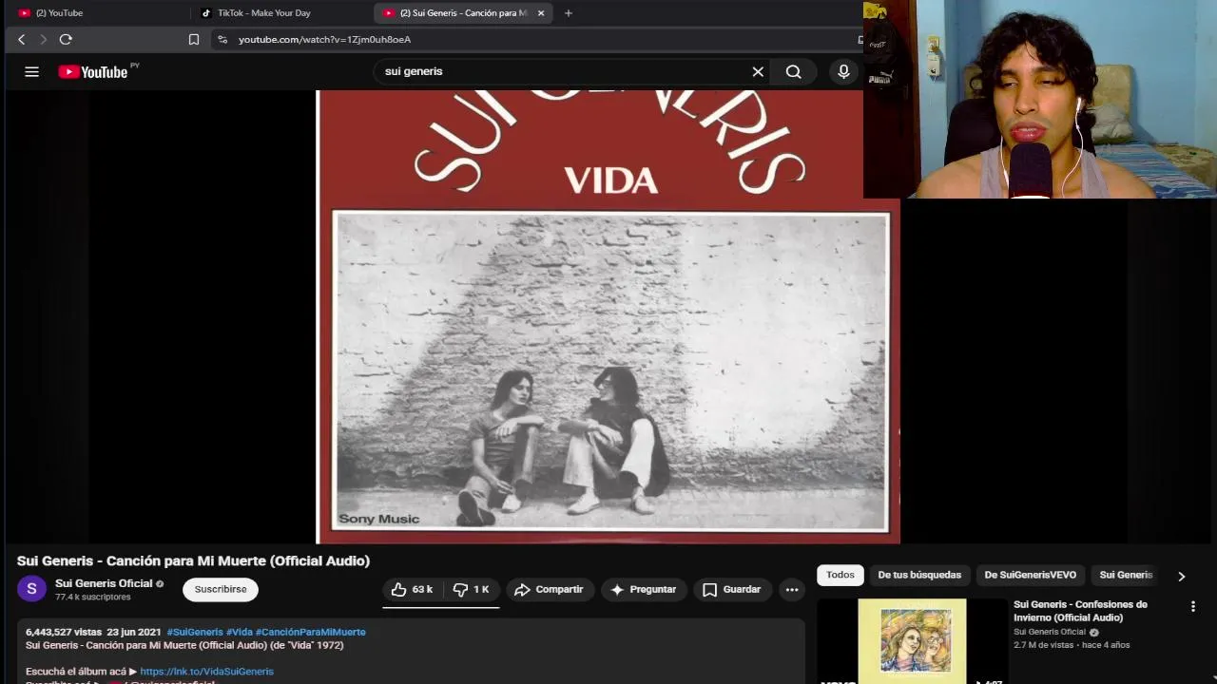Image resolution: width=1217 pixels, height=684 pixels.
Task: Open options menu for Confesiones de Invierno
Action: point(1193,606)
